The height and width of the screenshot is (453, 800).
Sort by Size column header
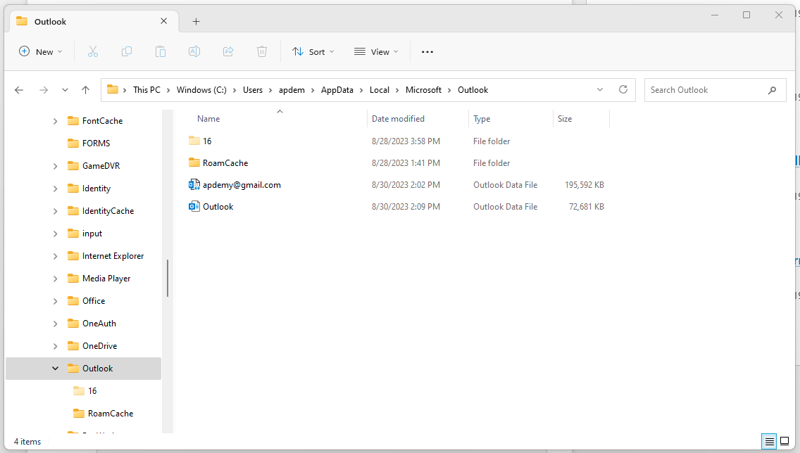pos(564,119)
